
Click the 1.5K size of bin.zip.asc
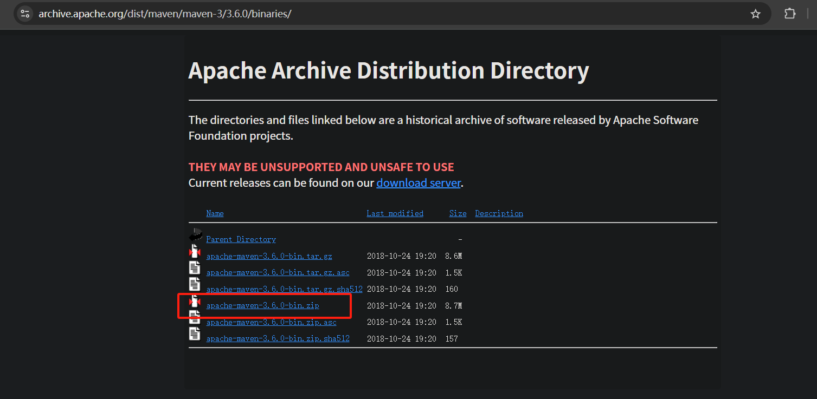(453, 322)
